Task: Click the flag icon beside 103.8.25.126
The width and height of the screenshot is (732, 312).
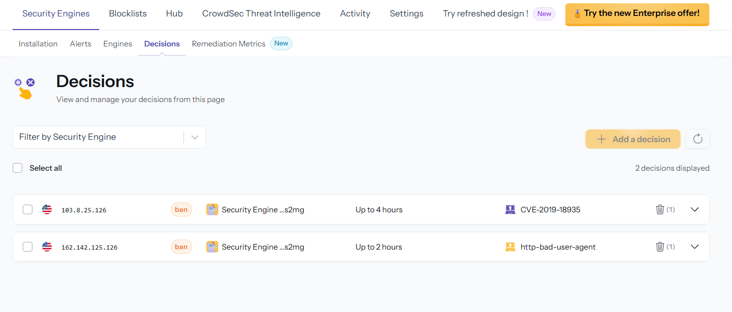Action: coord(47,209)
